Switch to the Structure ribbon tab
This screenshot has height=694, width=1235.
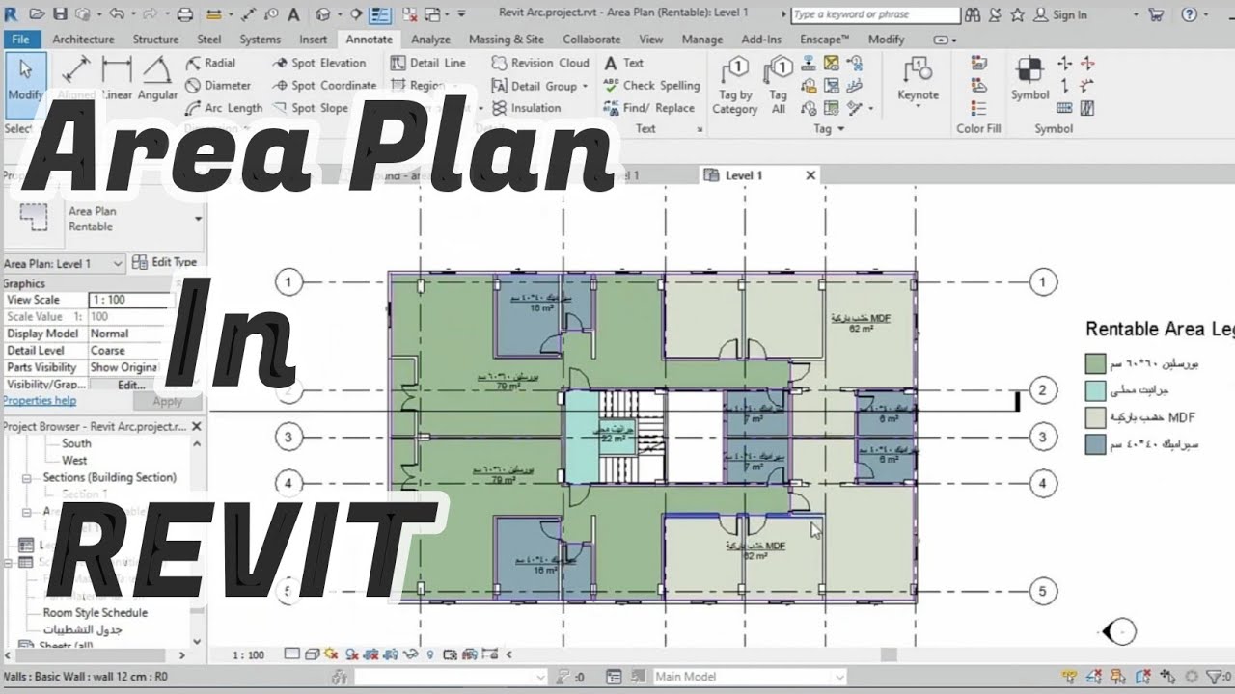[155, 40]
